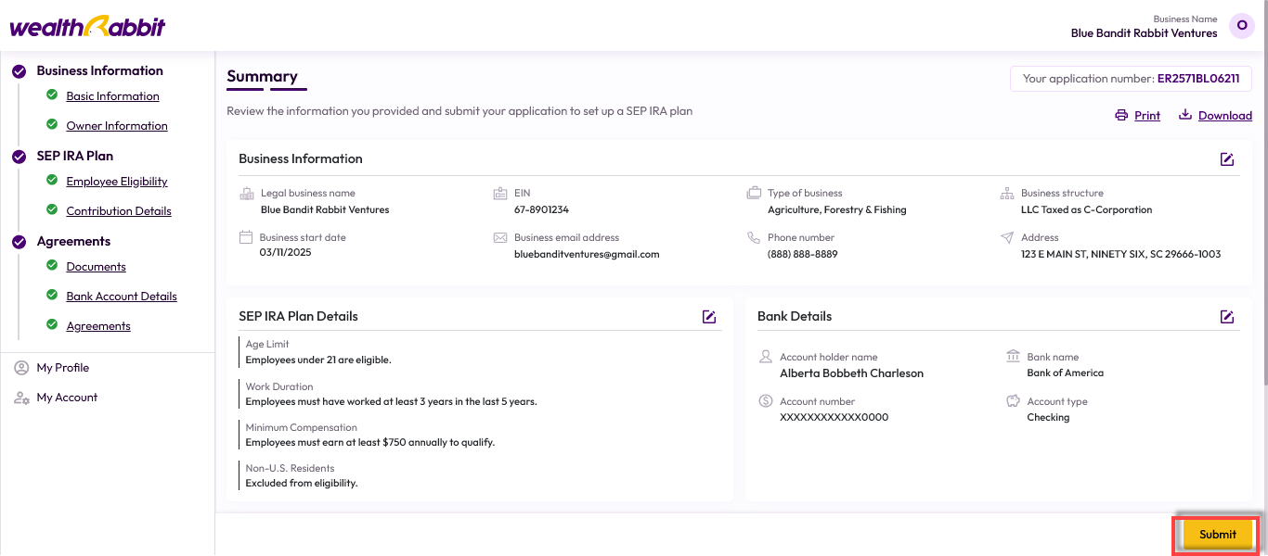Viewport: 1268px width, 556px height.
Task: Submit the application
Action: (x=1217, y=535)
